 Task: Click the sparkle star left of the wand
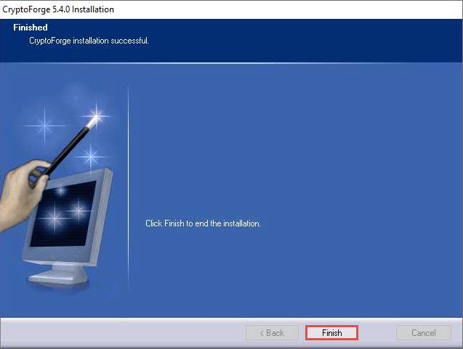[45, 126]
